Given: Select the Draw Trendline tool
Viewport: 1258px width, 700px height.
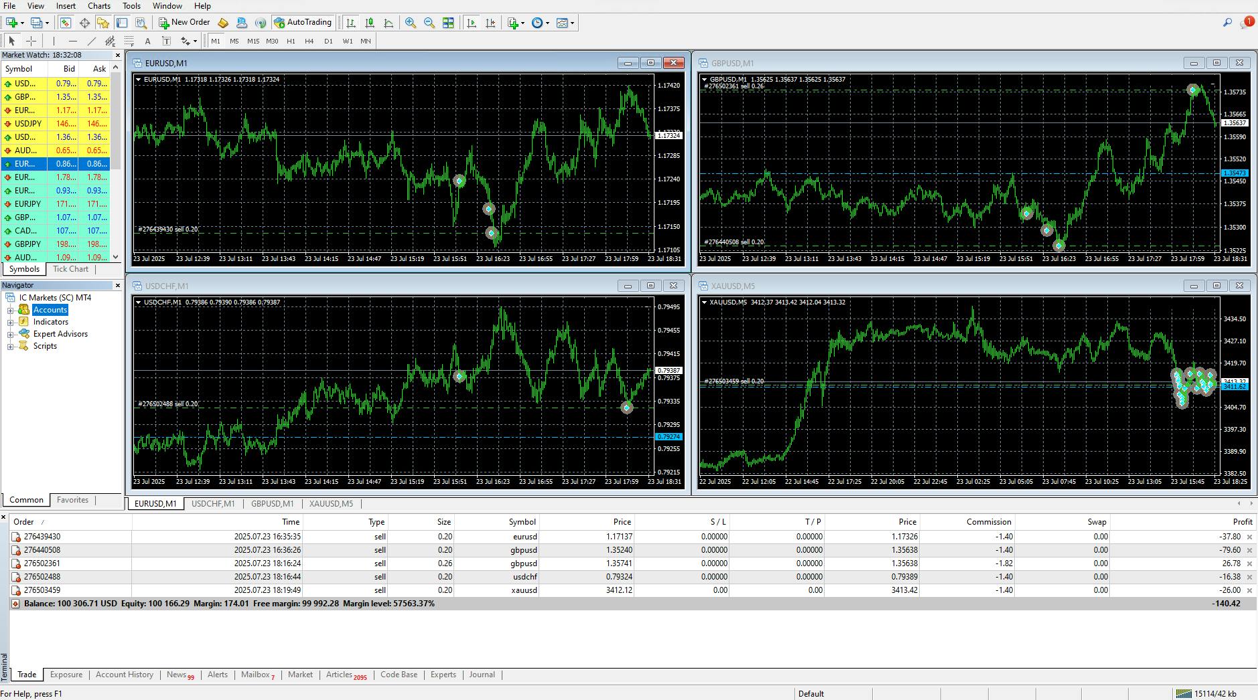Looking at the screenshot, I should point(92,41).
